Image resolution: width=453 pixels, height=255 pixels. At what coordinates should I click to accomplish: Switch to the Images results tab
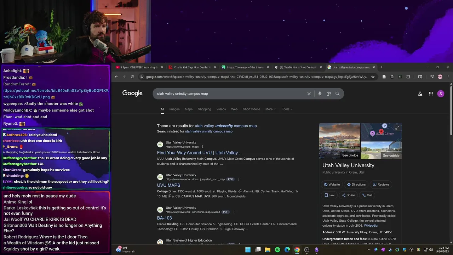pyautogui.click(x=174, y=109)
